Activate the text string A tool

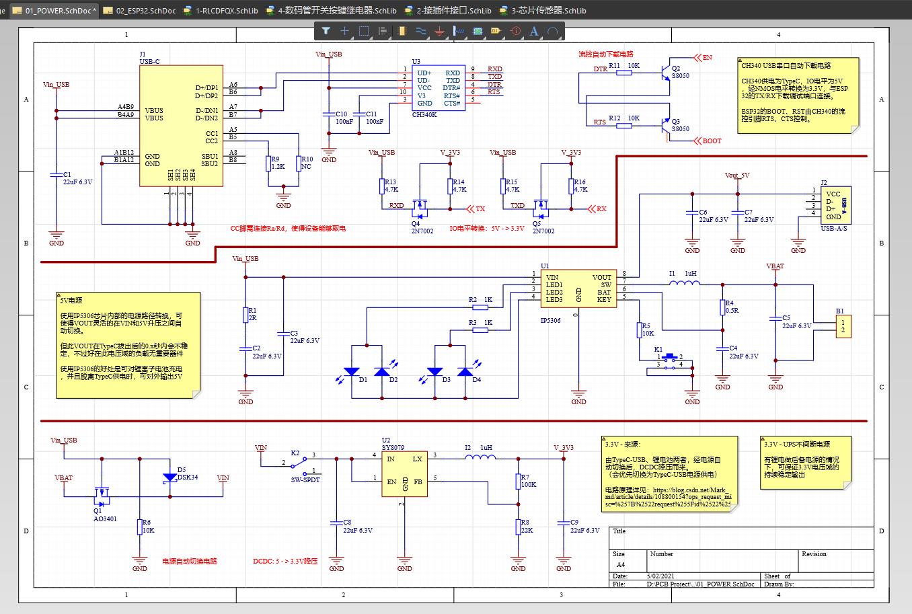tap(534, 31)
